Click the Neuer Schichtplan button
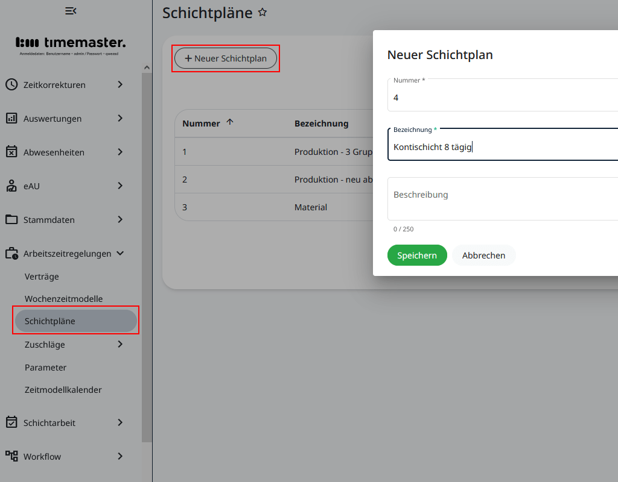This screenshot has height=482, width=618. [226, 58]
